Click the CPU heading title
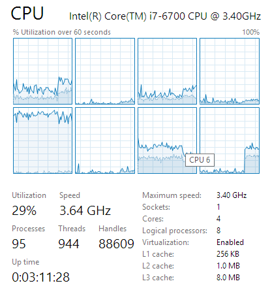270x294 pixels. point(27,14)
